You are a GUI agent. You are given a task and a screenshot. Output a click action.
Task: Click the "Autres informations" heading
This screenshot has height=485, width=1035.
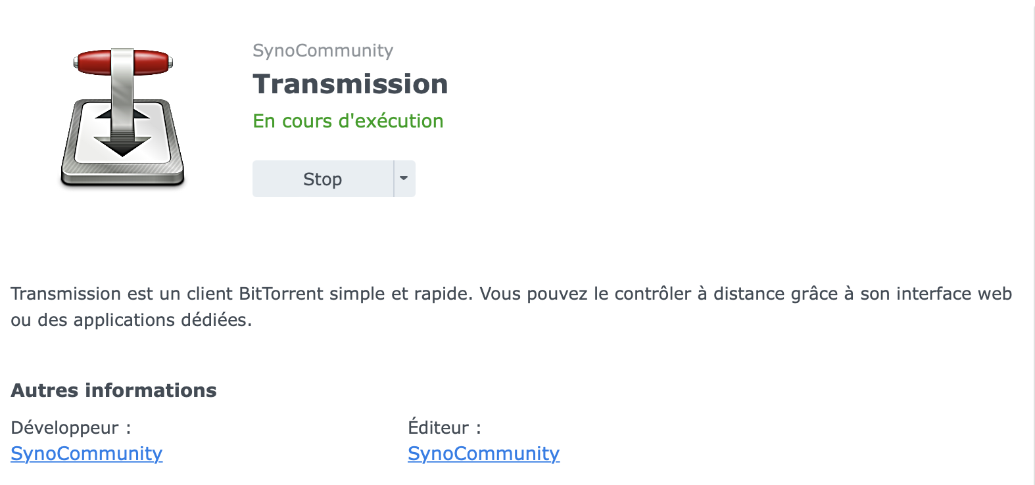pos(113,390)
